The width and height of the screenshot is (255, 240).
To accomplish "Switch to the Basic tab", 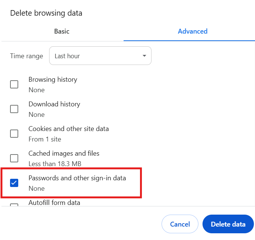I will click(62, 31).
